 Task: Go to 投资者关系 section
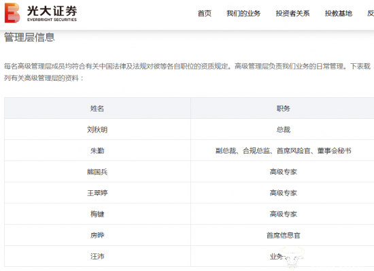[292, 14]
